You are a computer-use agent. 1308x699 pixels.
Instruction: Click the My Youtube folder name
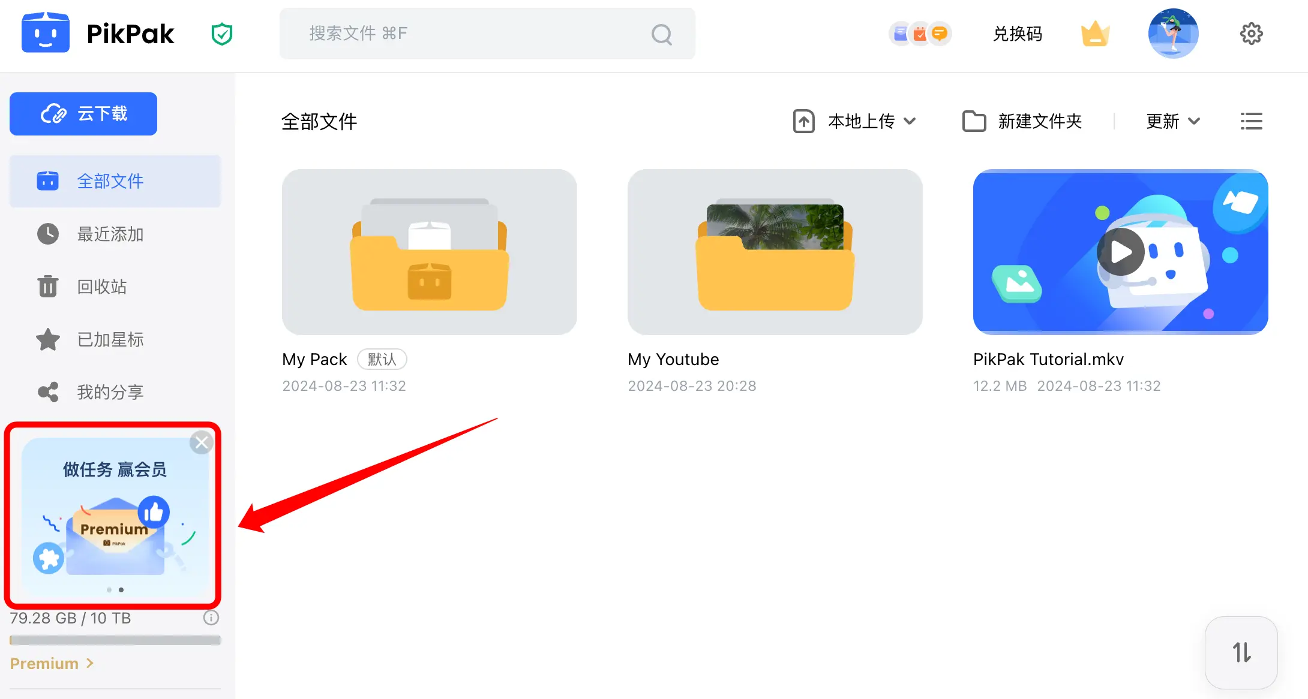coord(673,359)
